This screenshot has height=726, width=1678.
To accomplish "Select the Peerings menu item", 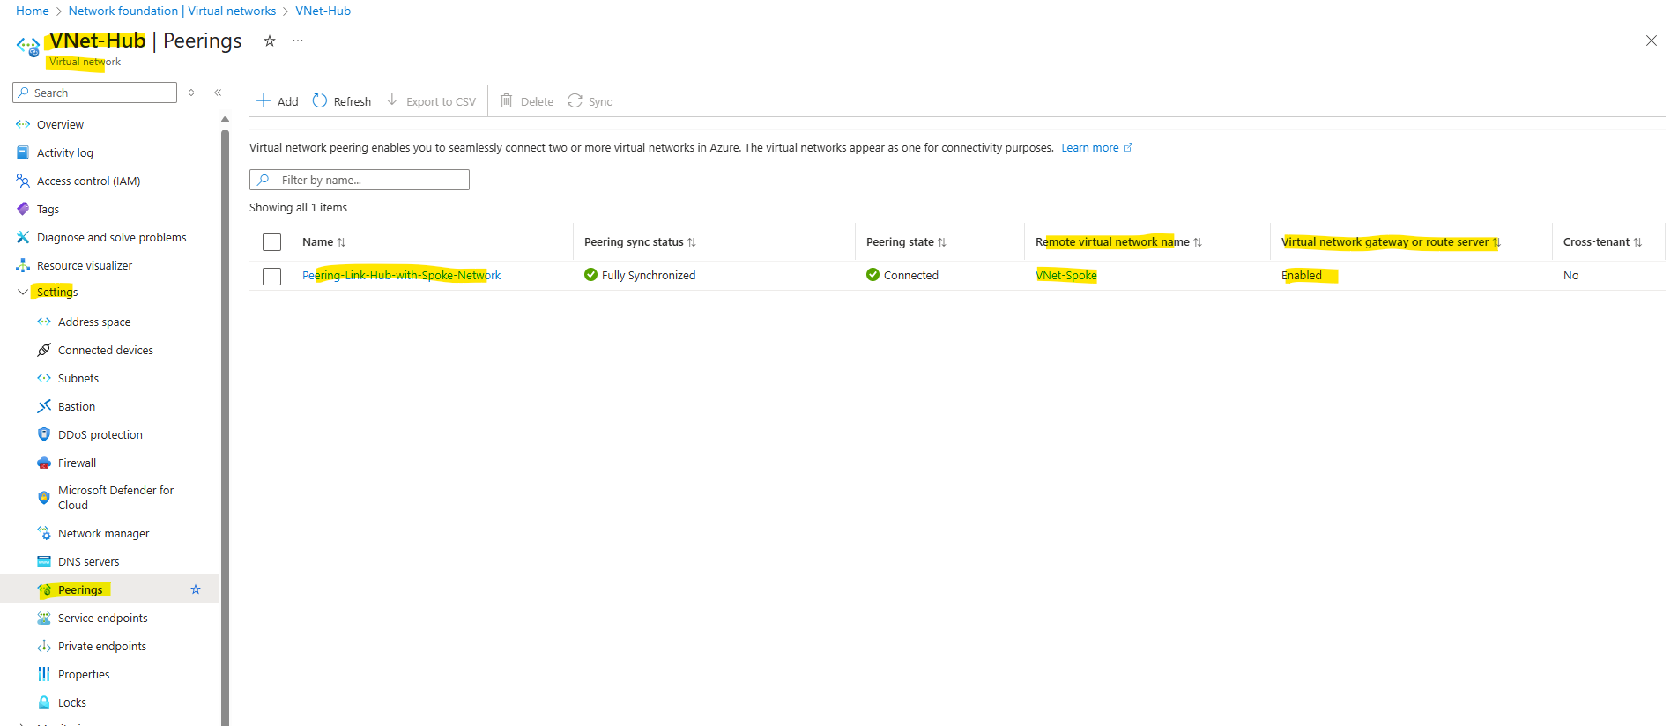I will point(109,589).
